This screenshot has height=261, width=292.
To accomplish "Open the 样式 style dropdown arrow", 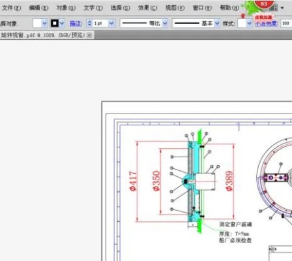I will tap(249, 23).
